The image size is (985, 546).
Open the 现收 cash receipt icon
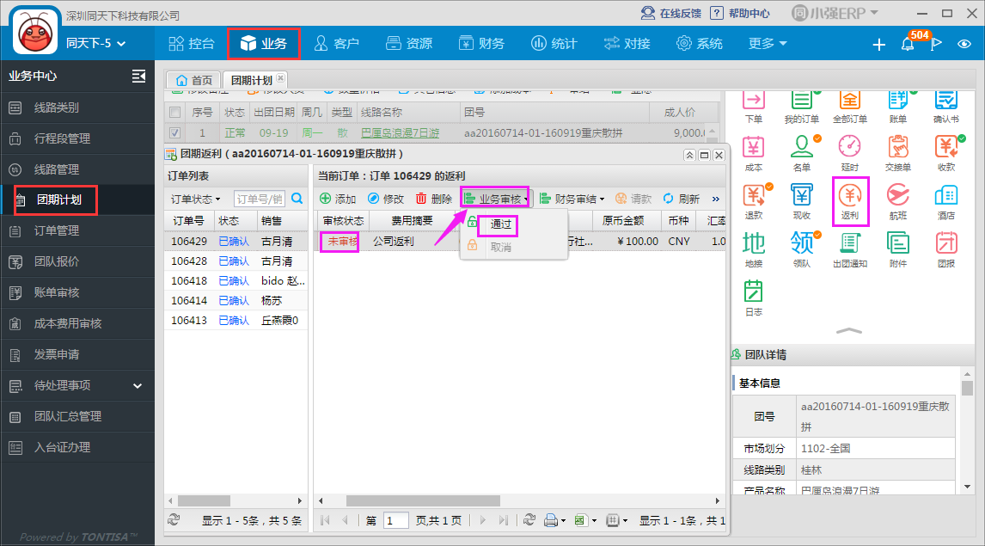802,201
